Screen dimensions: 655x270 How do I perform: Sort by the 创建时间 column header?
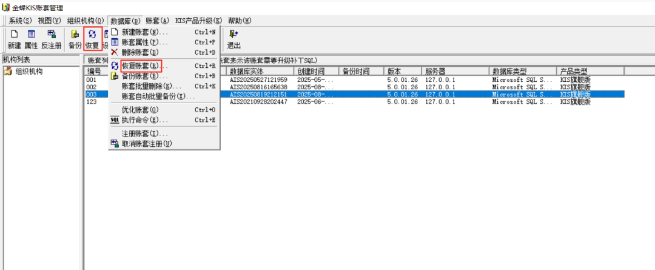point(316,70)
